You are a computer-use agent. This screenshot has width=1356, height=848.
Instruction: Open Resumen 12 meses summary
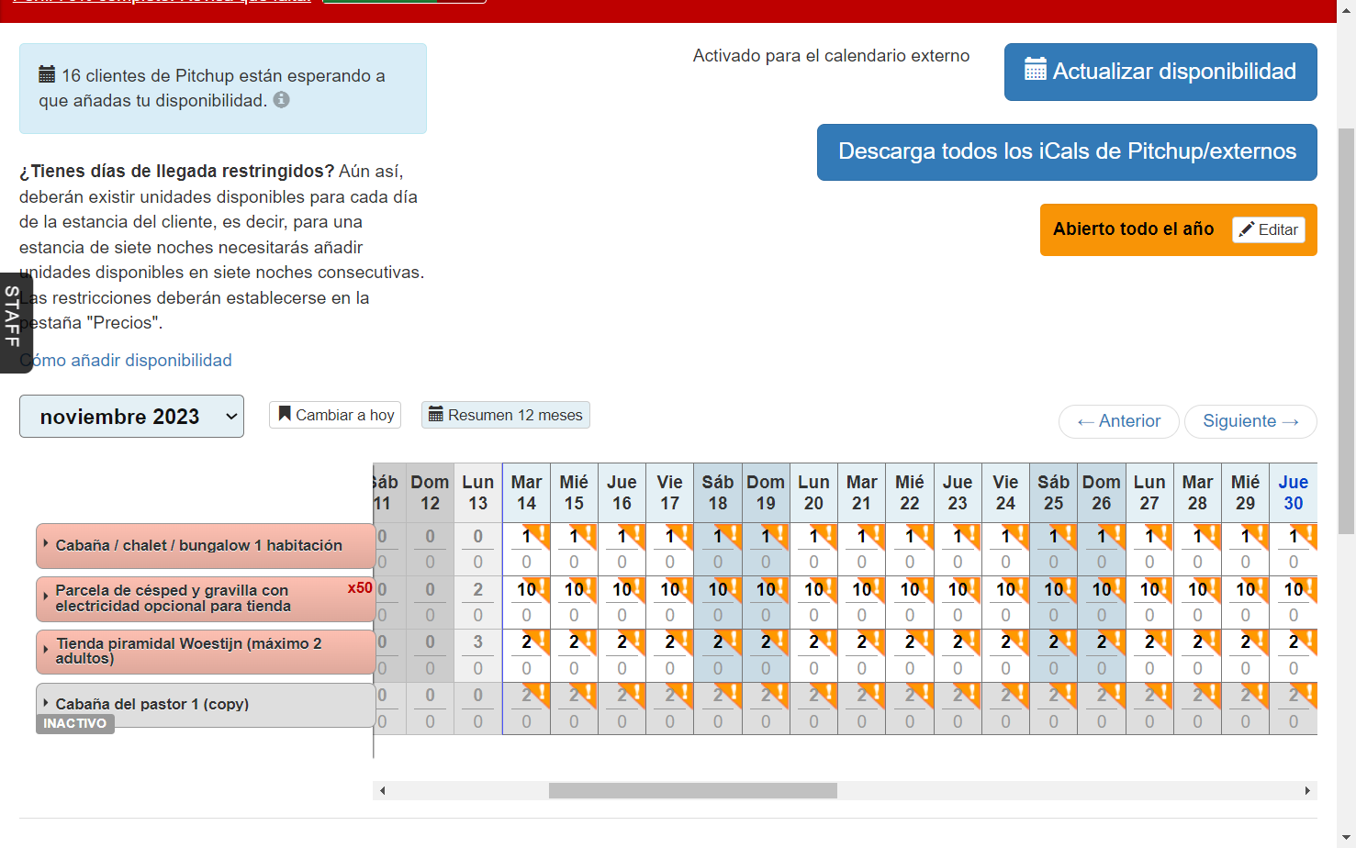click(x=506, y=415)
